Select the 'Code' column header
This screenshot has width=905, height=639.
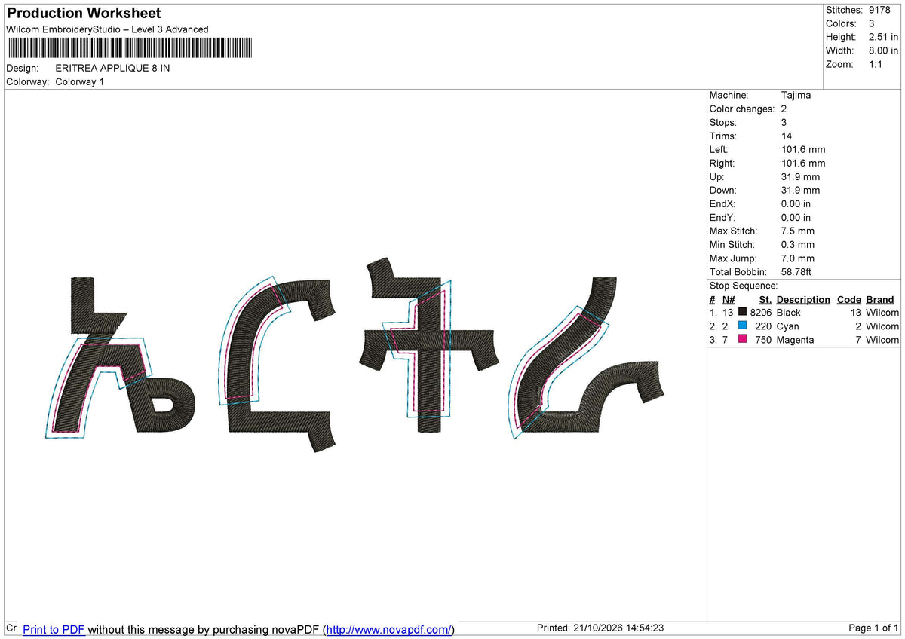848,300
